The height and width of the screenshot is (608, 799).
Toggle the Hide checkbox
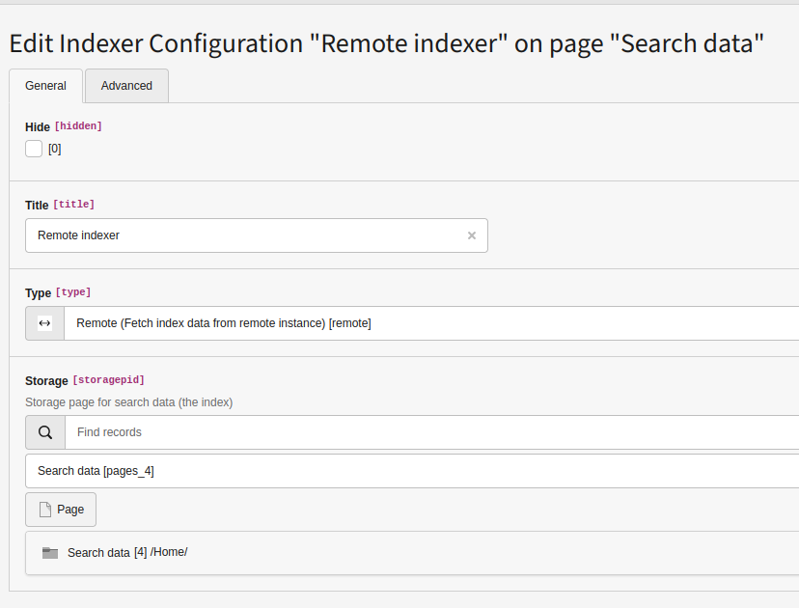(x=33, y=149)
